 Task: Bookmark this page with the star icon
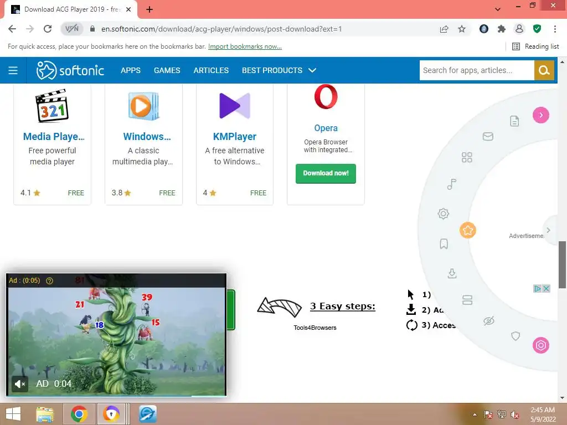[462, 29]
